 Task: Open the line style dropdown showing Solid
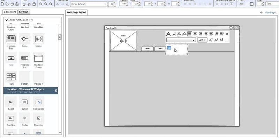272,4
